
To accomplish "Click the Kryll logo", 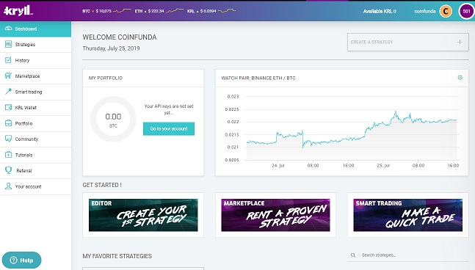I will click(x=18, y=11).
